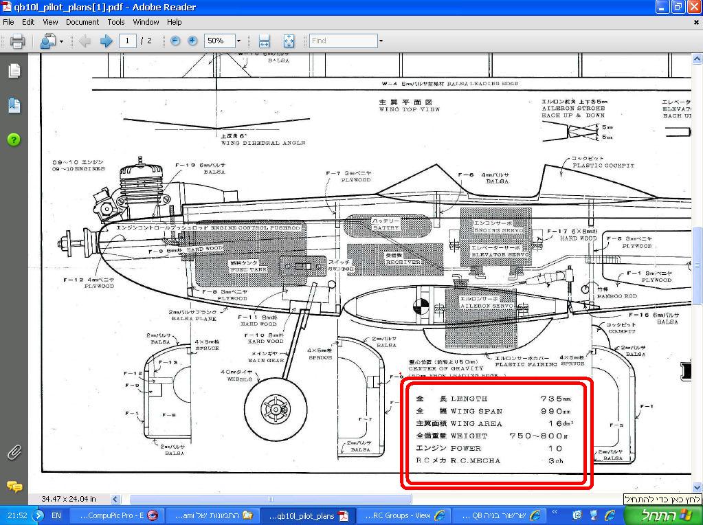Click the CENTER OF GRAVITY label
This screenshot has width=703, height=525.
[x=446, y=368]
